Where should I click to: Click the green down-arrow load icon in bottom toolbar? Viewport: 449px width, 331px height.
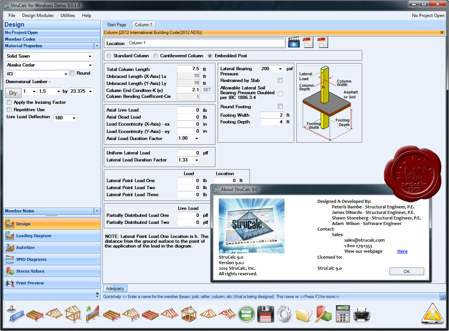92,314
